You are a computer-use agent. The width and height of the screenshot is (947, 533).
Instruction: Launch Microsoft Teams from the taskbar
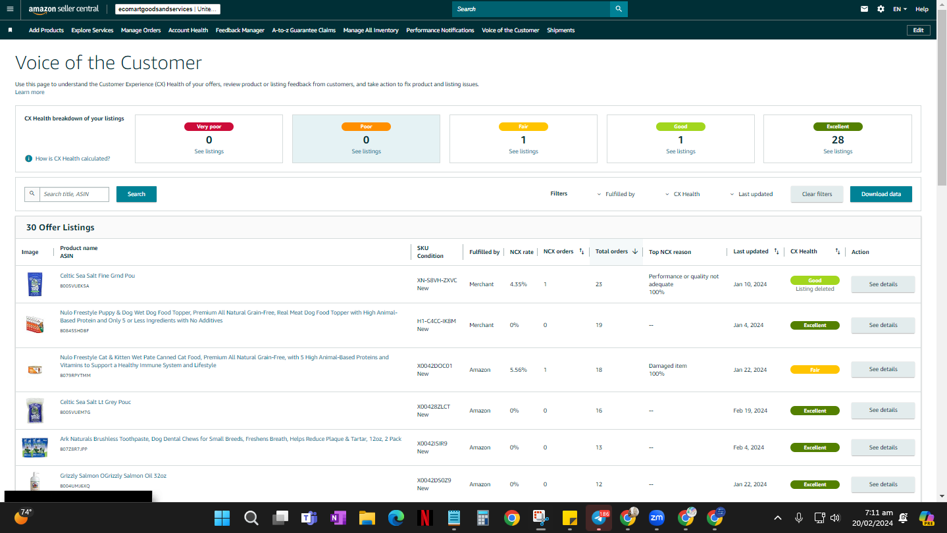[309, 518]
